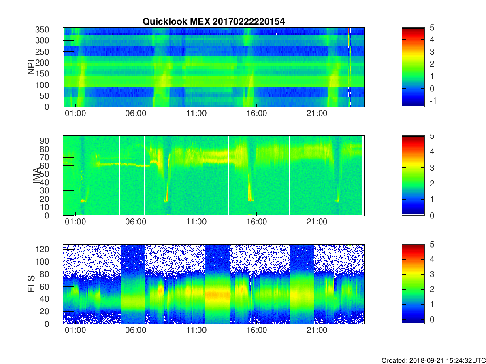
Task: Click the 01:00 tick below the NPI plot
Action: (x=75, y=114)
